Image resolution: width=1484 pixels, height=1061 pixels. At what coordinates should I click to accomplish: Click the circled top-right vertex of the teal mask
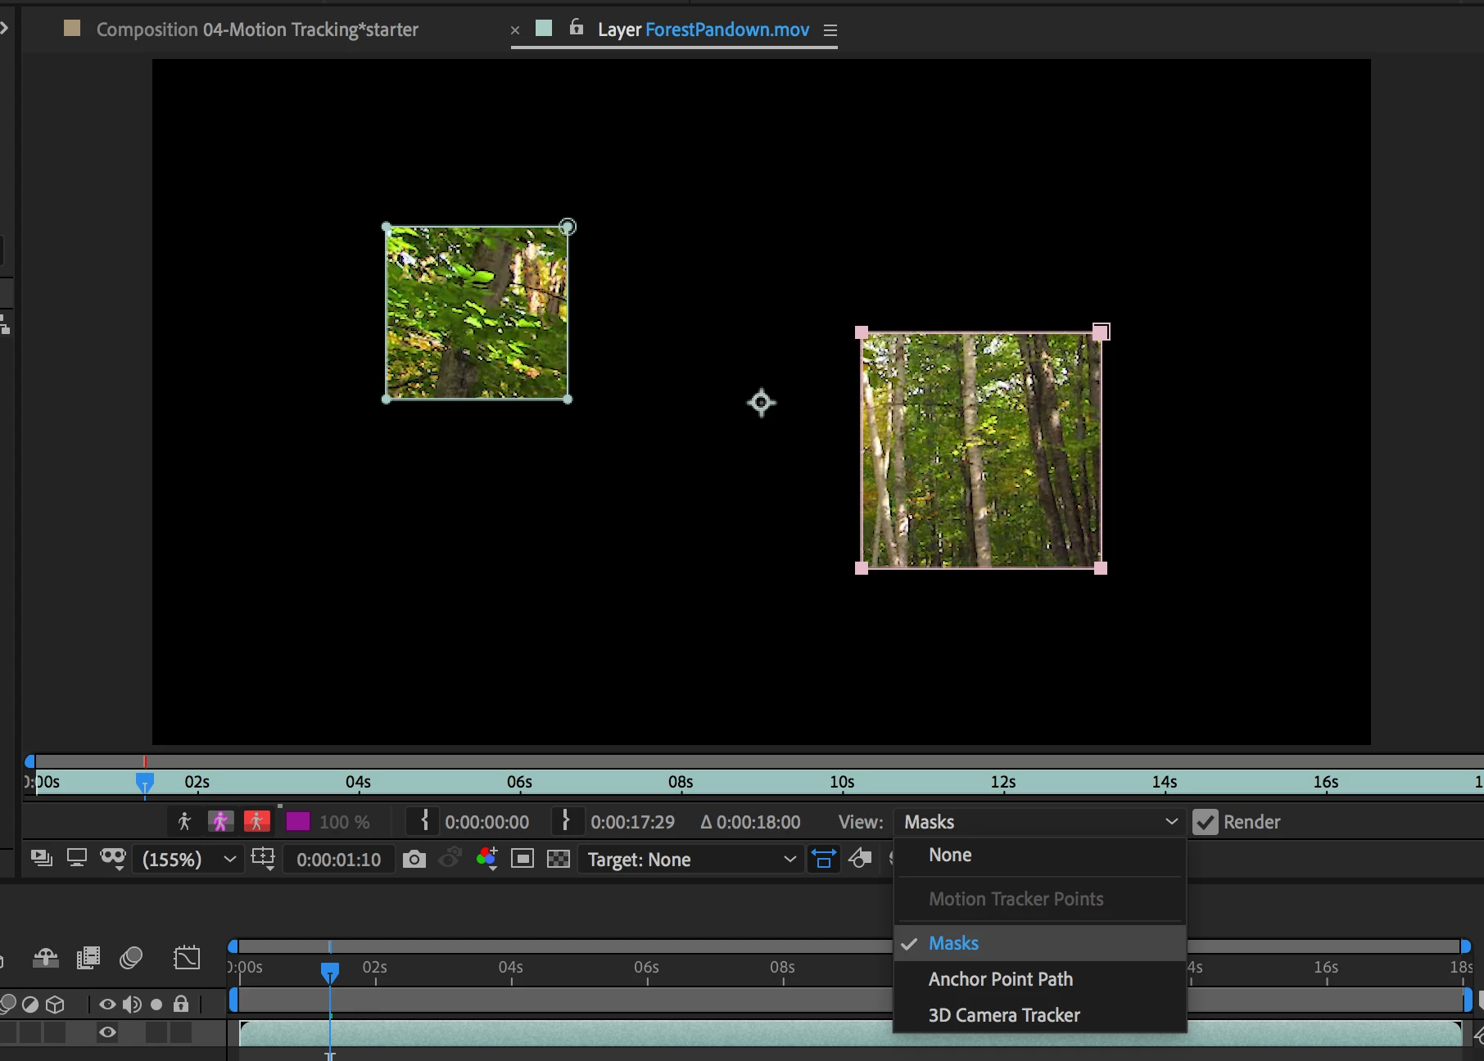[x=568, y=227]
